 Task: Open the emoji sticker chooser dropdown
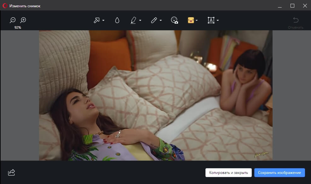point(197,21)
